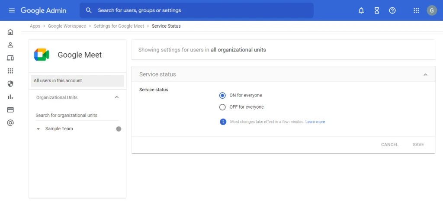Click Service Status breadcrumb
443x203 pixels.
point(166,26)
